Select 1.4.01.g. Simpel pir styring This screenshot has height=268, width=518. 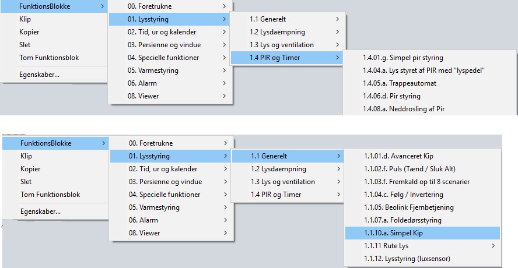(x=402, y=58)
